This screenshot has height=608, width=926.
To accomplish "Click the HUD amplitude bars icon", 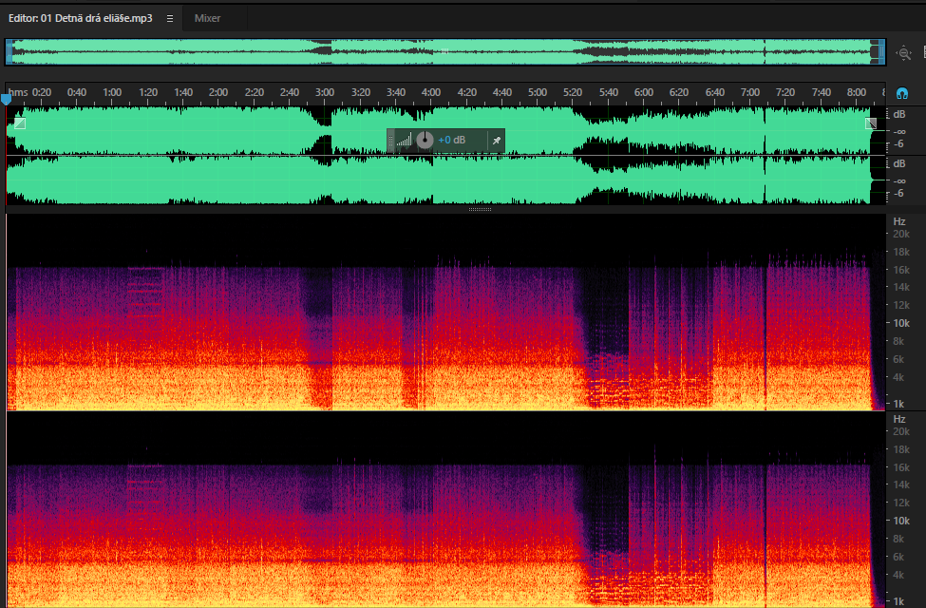I will tap(404, 140).
